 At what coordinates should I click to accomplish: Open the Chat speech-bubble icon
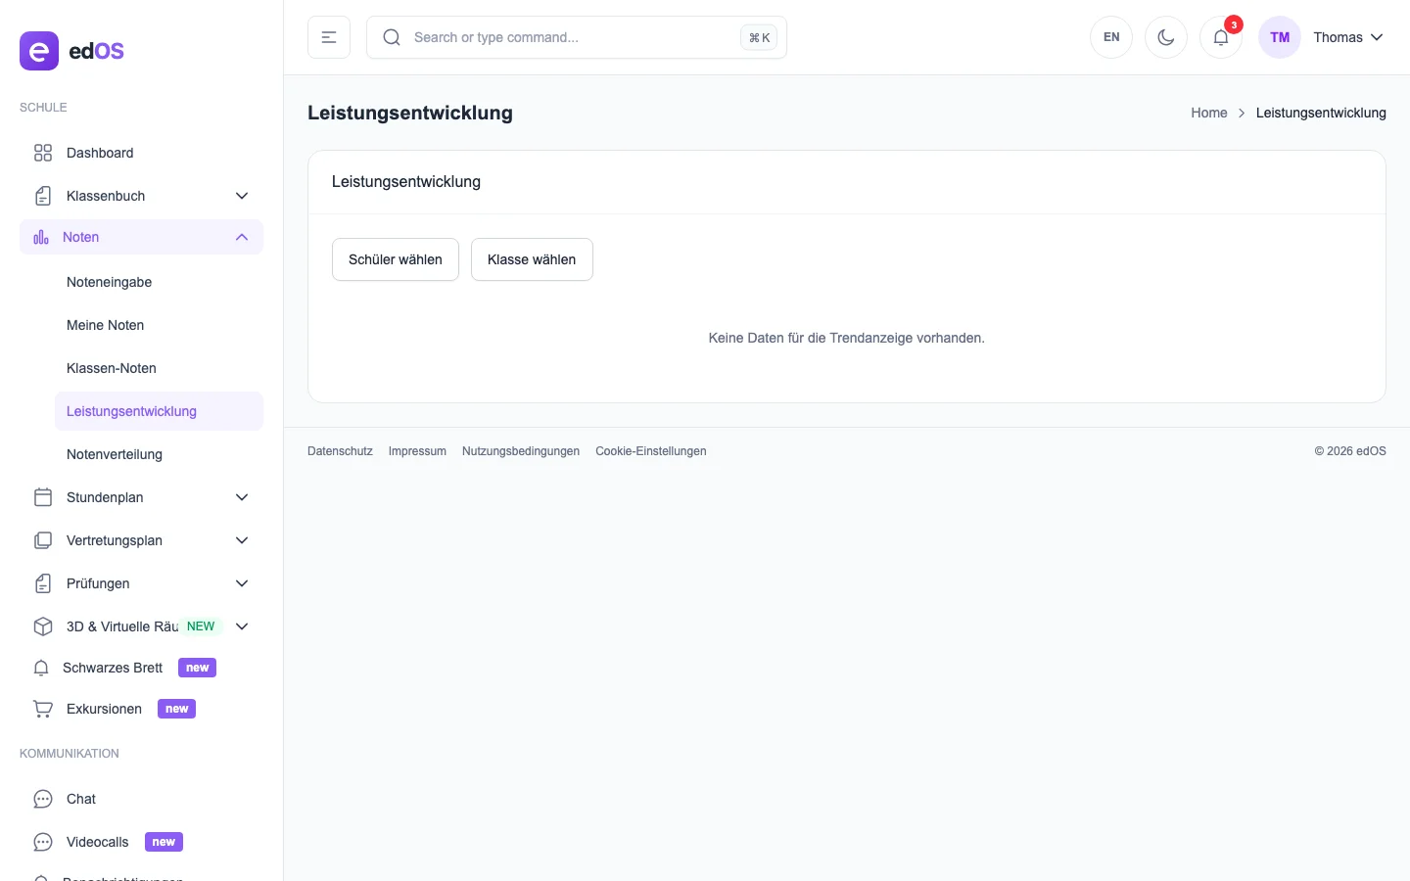(42, 799)
